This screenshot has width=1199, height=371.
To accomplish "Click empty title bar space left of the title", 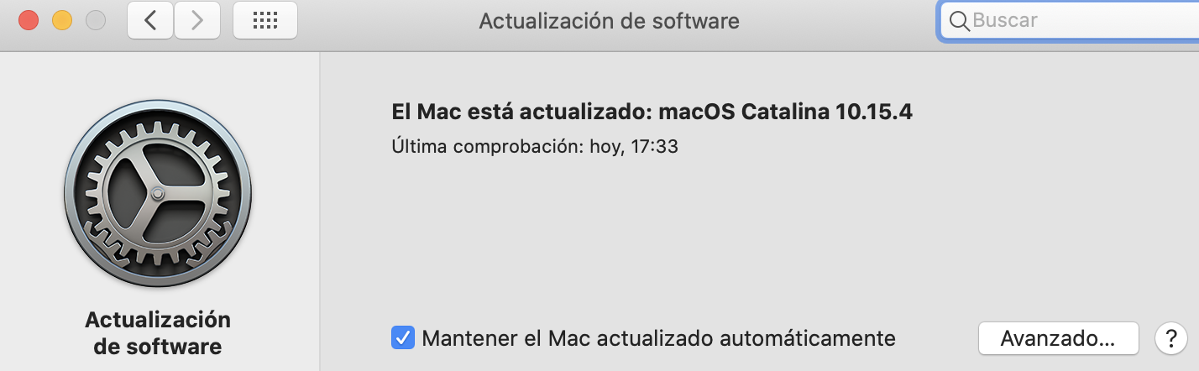I will (x=386, y=21).
